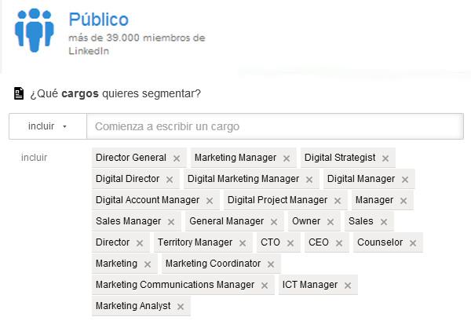The image size is (471, 324).
Task: Remove the General Manager tag
Action: (274, 222)
